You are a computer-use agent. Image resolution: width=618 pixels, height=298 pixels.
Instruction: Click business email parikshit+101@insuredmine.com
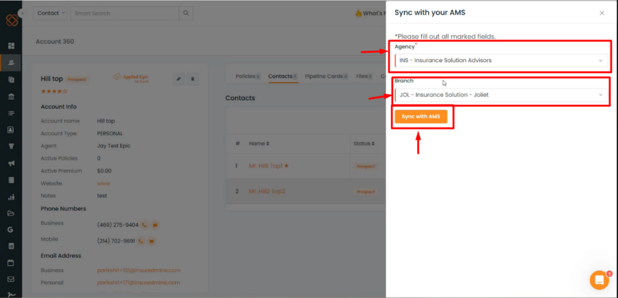click(x=139, y=270)
